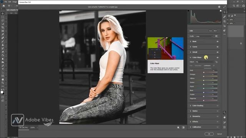Open the Profile dropdown
The height and width of the screenshot is (138, 246).
(204, 36)
